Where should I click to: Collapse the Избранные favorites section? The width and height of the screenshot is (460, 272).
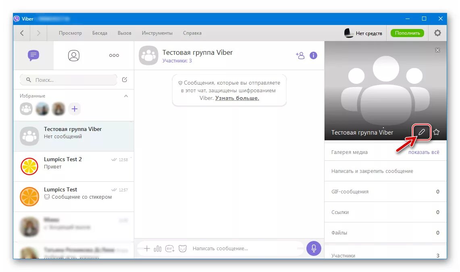coord(126,96)
